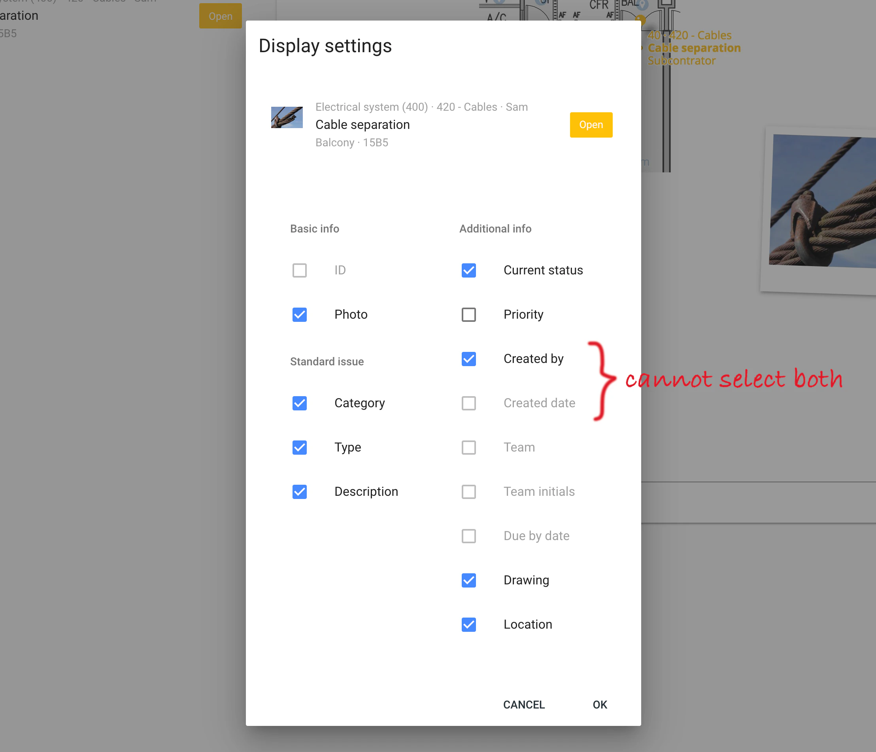
Task: Disable the Current status checkbox
Action: pos(468,270)
